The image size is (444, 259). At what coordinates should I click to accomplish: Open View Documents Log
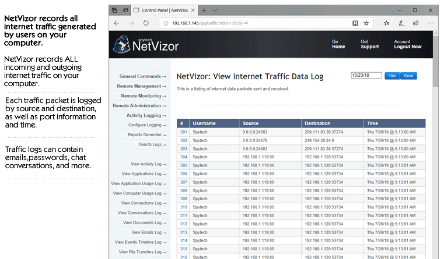click(x=145, y=222)
